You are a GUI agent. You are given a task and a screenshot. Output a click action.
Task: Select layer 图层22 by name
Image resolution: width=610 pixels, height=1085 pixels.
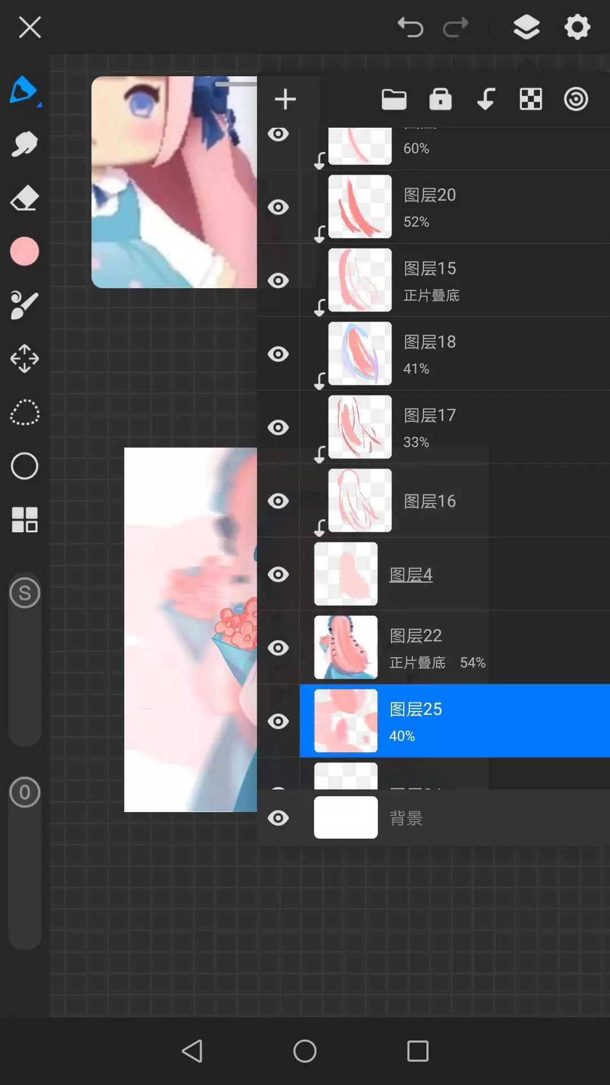[416, 636]
